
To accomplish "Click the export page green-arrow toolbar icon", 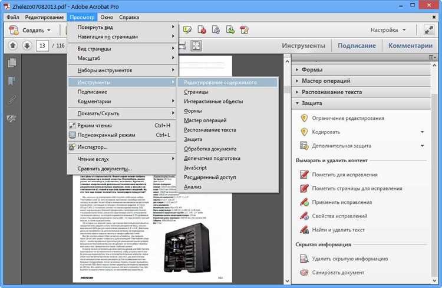I will coord(230,30).
